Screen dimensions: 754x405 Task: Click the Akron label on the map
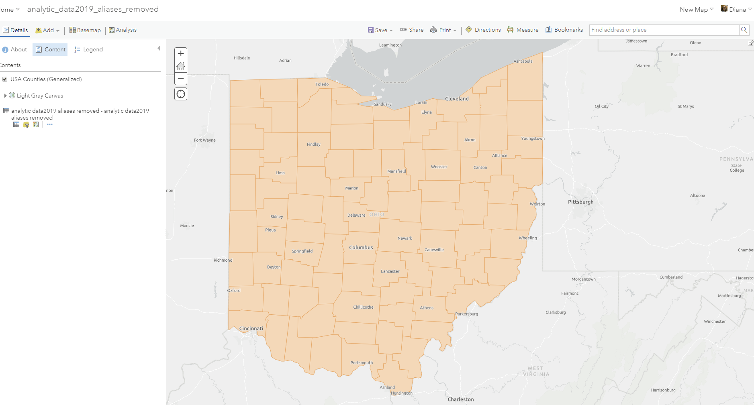470,140
